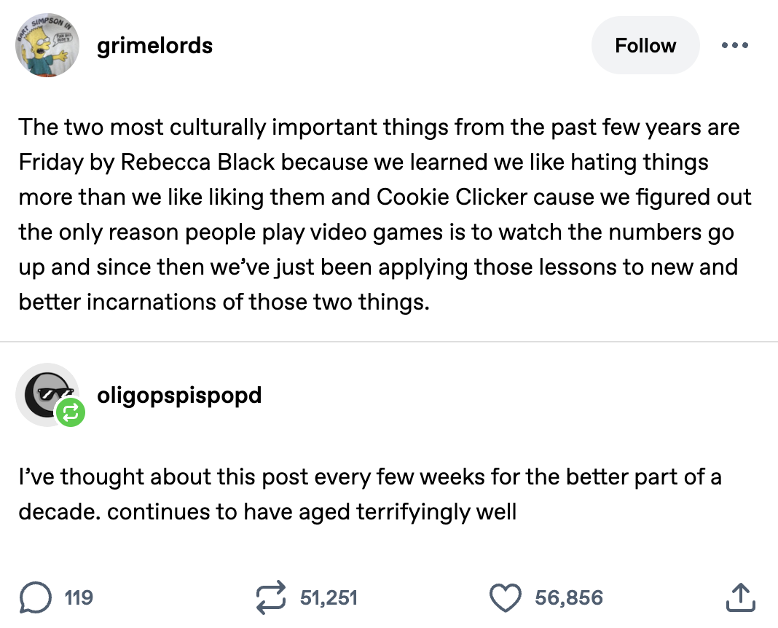The width and height of the screenshot is (778, 628).
Task: Open grimelords' Bart Simpson avatar
Action: (47, 46)
